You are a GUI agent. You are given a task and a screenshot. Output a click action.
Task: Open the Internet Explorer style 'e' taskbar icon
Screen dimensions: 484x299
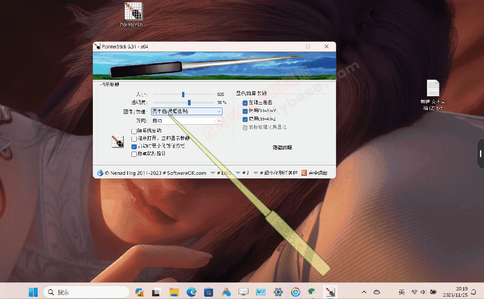click(x=296, y=292)
